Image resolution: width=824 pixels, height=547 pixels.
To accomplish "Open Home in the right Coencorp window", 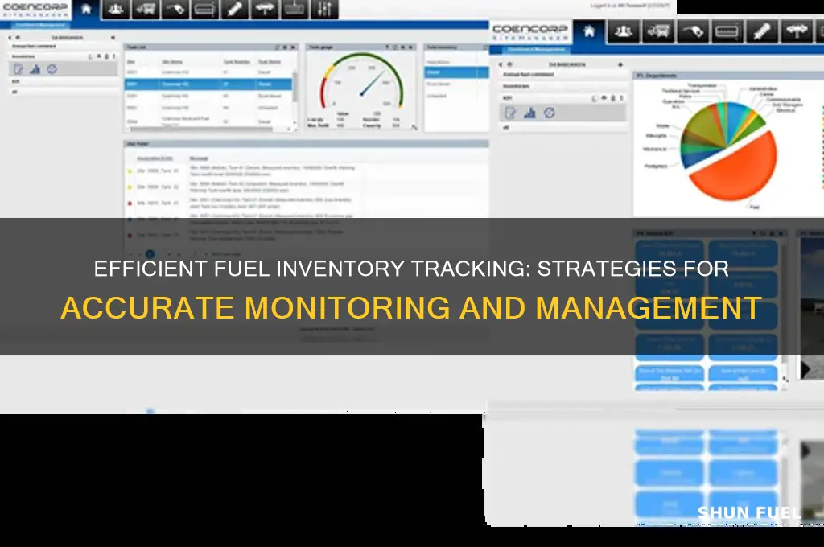I will coord(589,31).
